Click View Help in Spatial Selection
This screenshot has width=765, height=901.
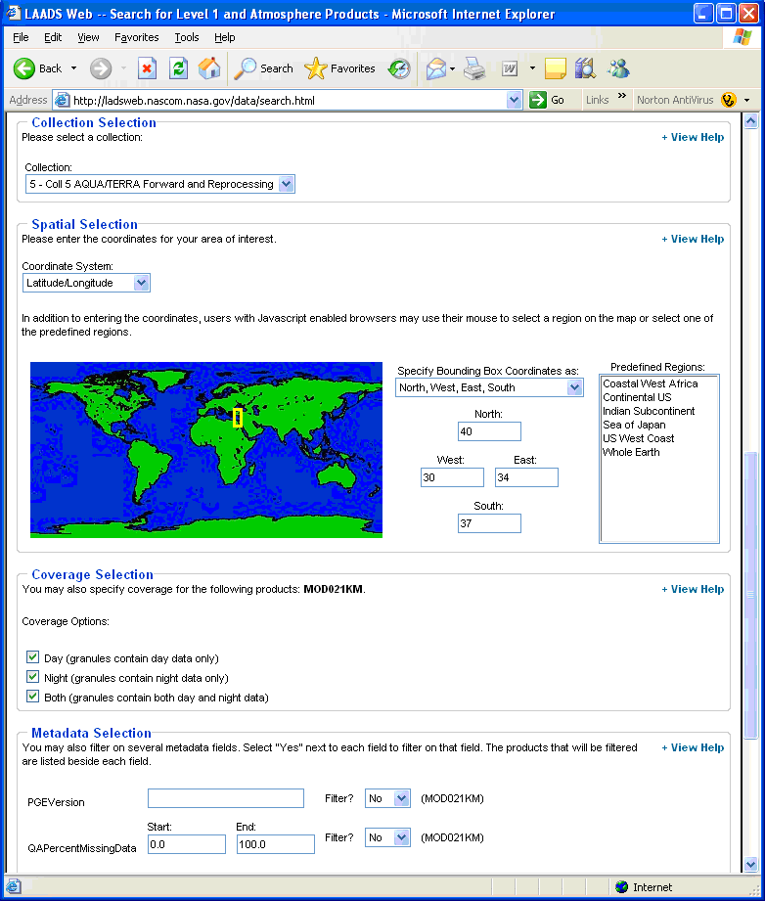(x=693, y=239)
